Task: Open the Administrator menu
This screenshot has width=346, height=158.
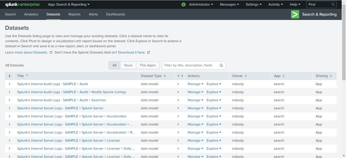Action: 201,5
